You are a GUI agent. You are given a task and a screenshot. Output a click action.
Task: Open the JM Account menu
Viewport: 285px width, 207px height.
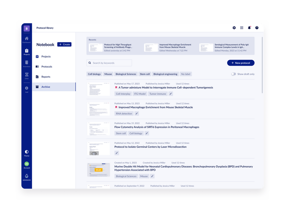point(27,164)
